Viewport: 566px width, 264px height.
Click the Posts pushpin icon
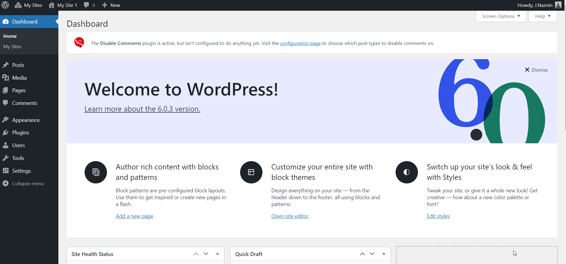click(x=6, y=65)
